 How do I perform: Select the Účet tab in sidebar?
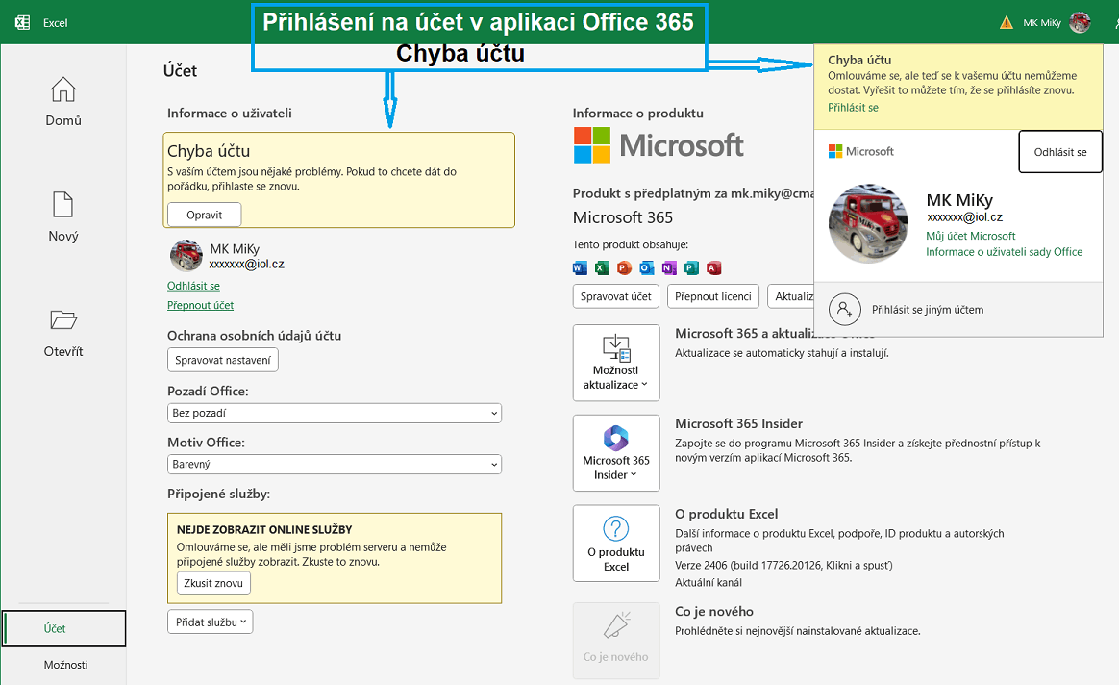[64, 628]
